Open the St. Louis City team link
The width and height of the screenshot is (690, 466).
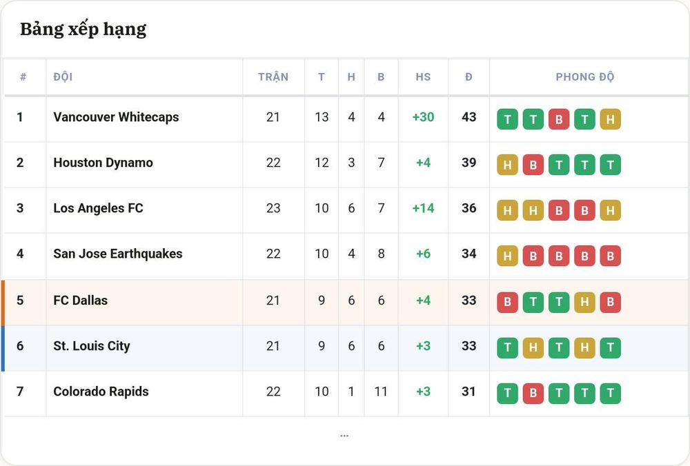pyautogui.click(x=92, y=346)
